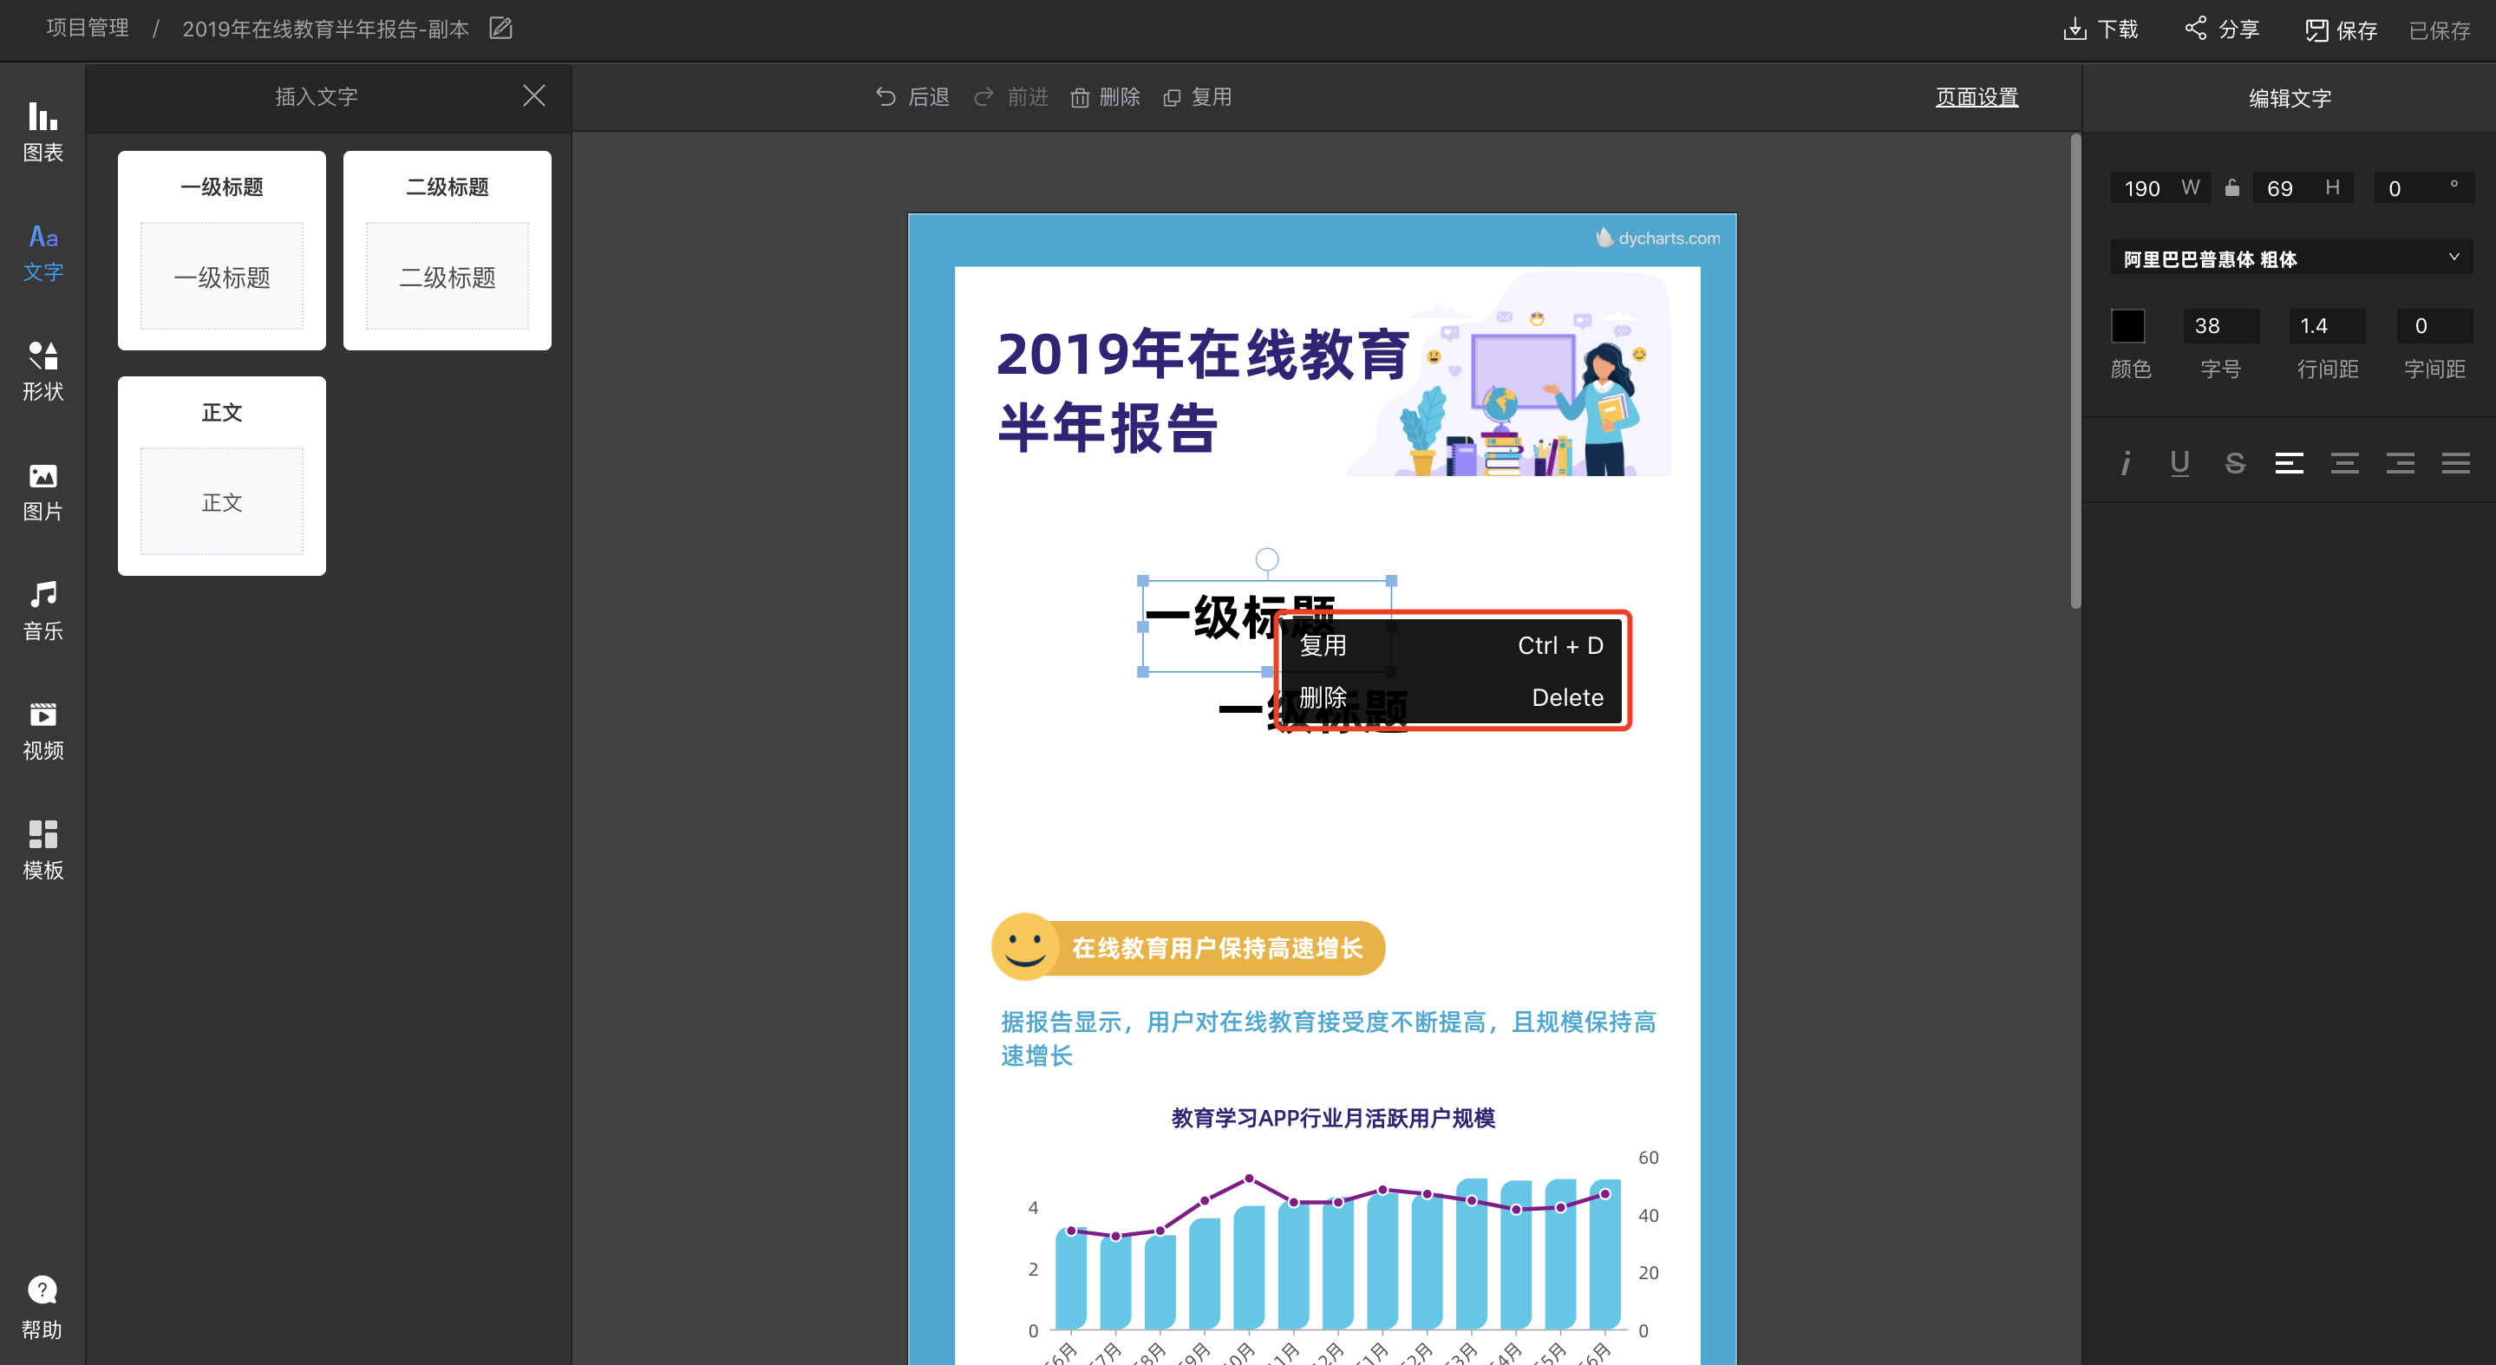Choose 删除 in the context menu
Viewport: 2496px width, 1365px height.
1451,697
